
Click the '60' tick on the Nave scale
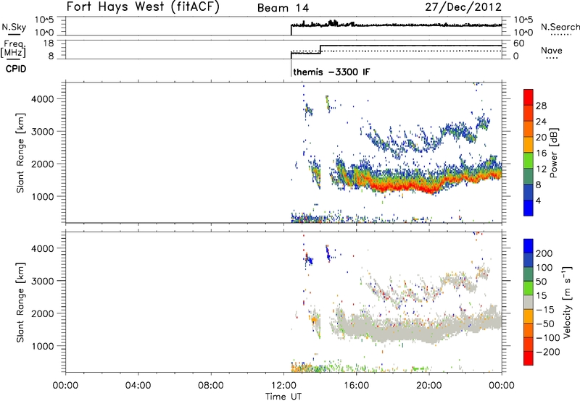[x=518, y=43]
